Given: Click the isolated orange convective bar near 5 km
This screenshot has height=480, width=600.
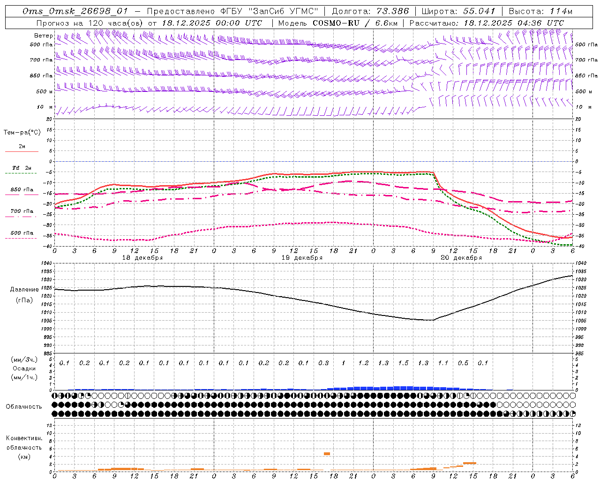Looking at the screenshot, I should (x=327, y=454).
